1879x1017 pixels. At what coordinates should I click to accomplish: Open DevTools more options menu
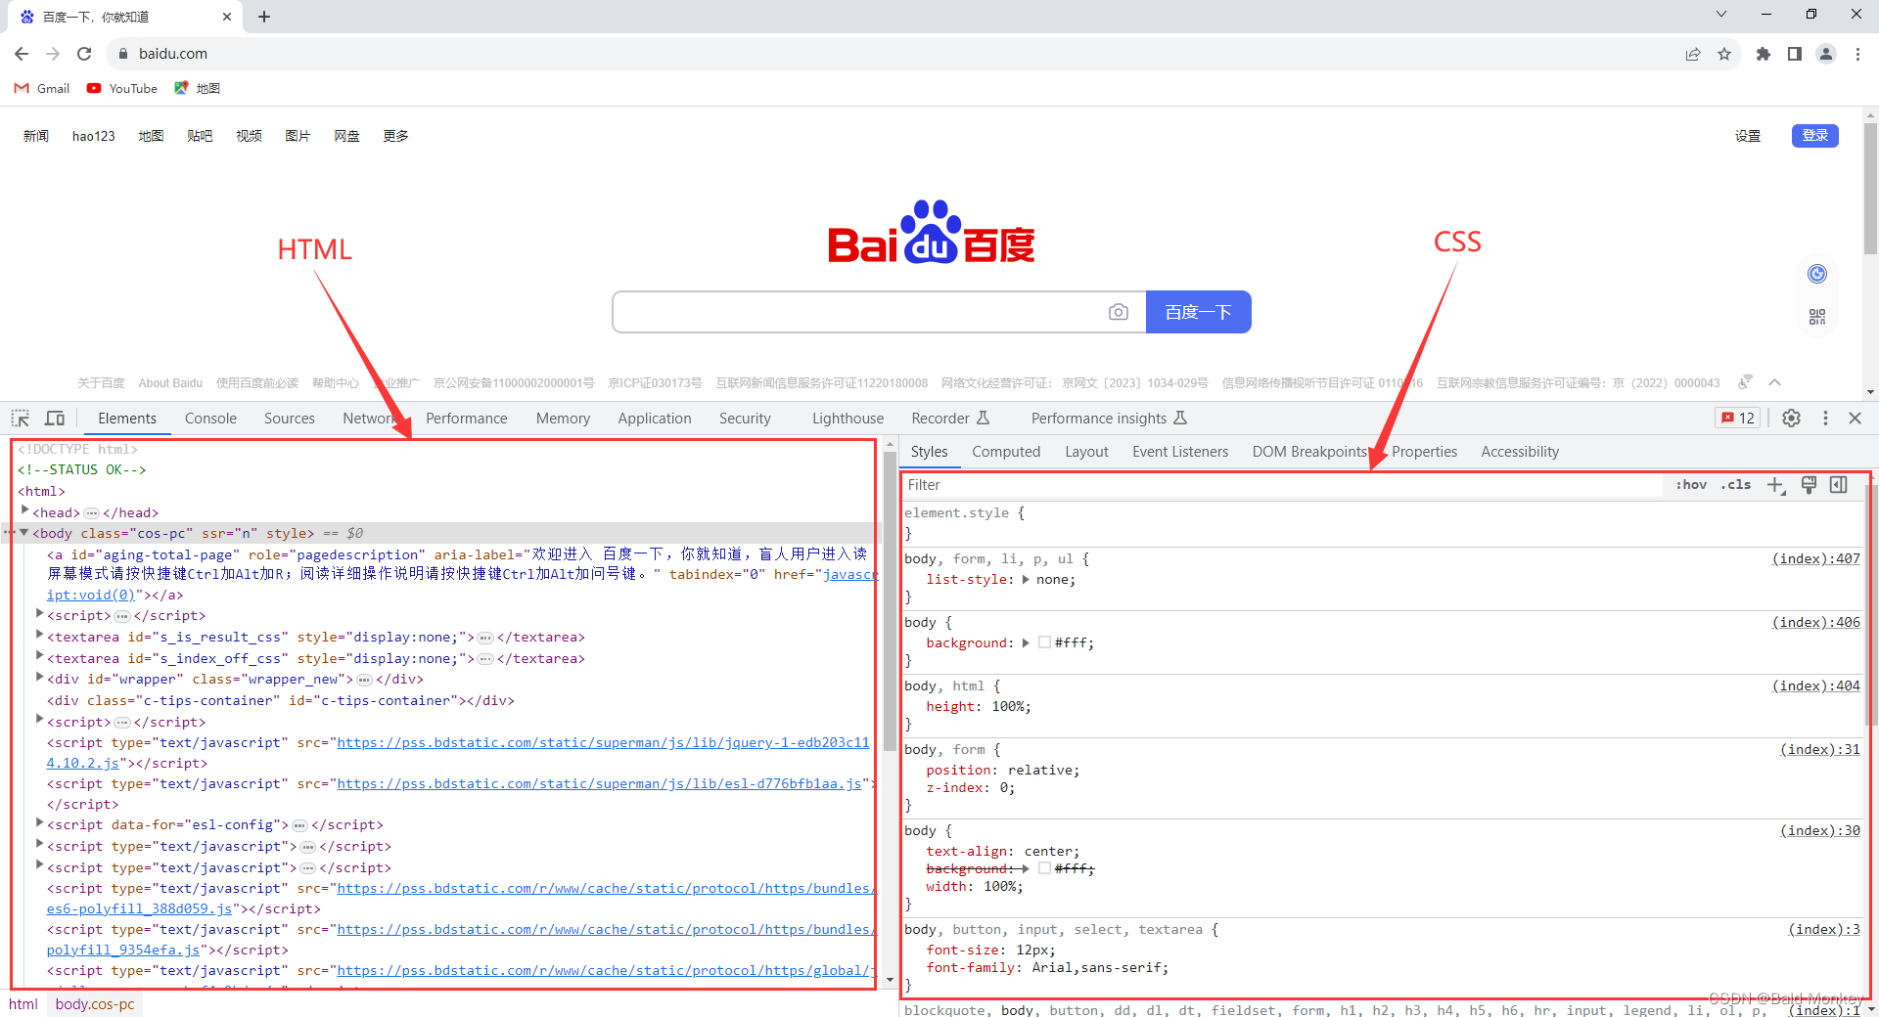(1825, 419)
